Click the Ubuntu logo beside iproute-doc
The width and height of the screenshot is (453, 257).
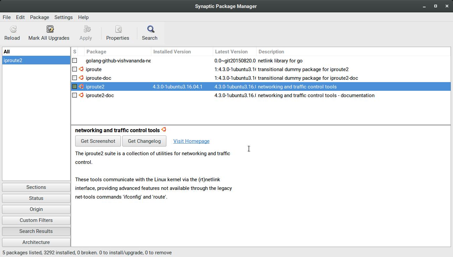click(x=81, y=78)
